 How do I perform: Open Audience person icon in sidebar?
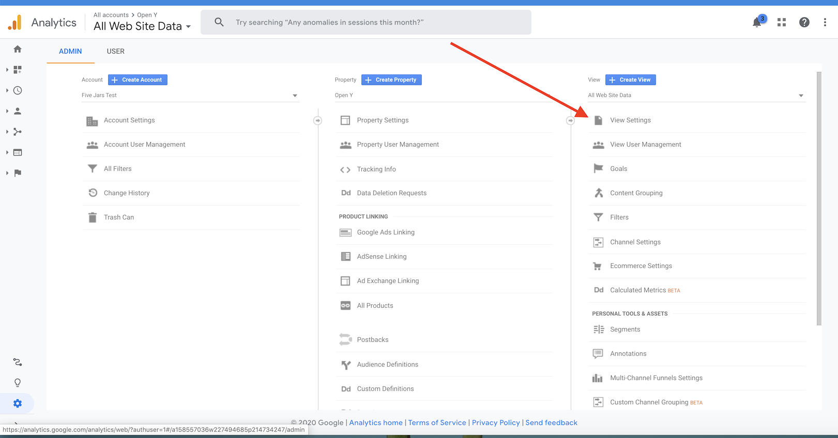click(18, 111)
